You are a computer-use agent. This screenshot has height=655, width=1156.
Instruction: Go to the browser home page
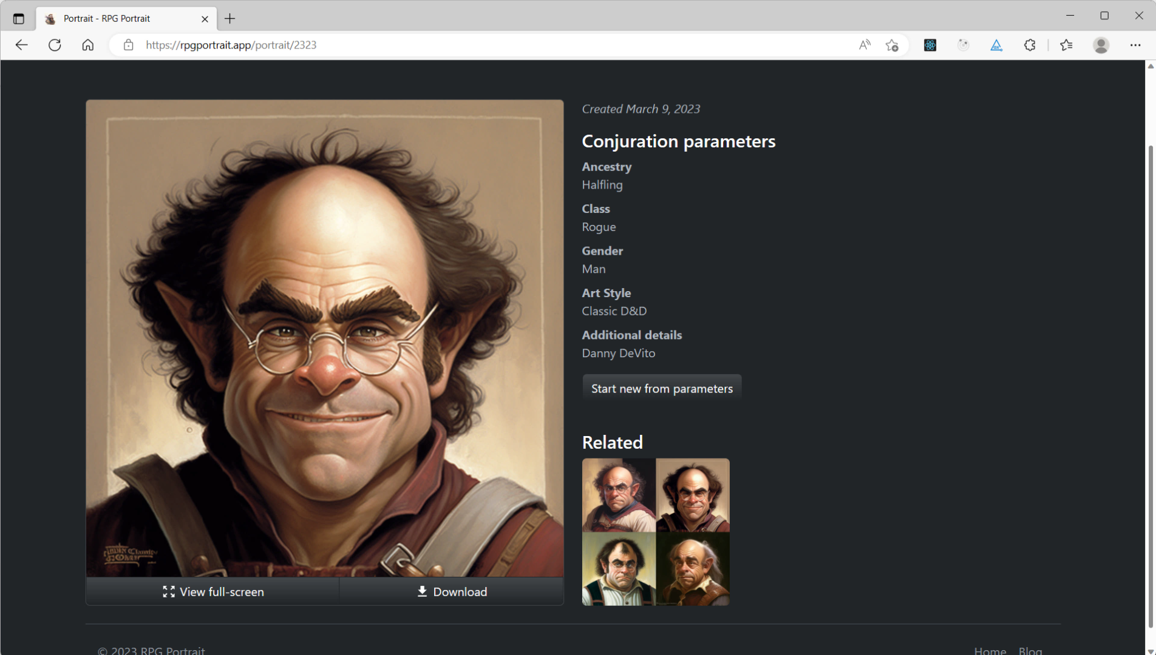point(87,45)
